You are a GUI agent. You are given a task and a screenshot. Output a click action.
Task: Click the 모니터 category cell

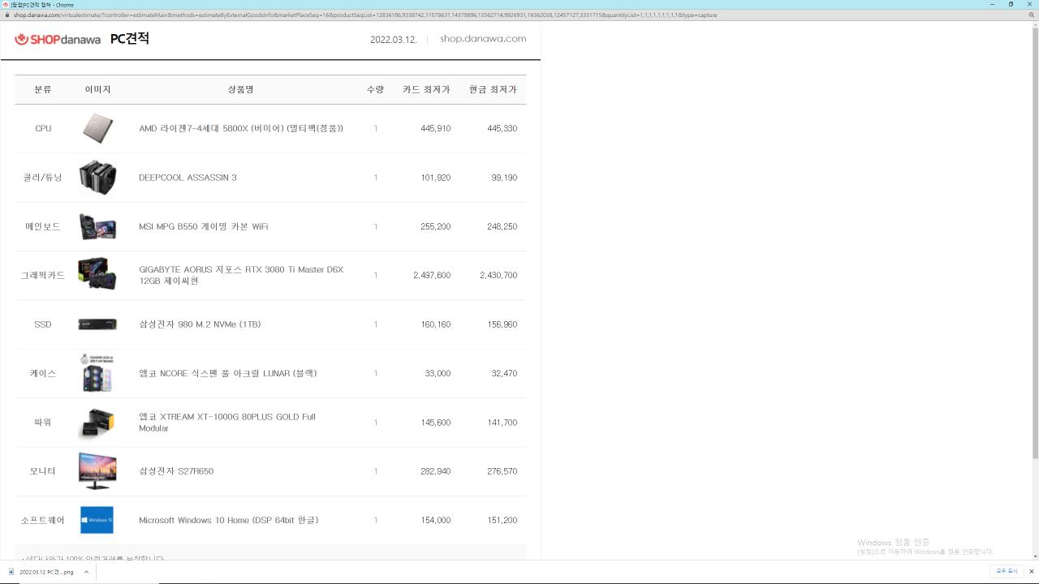point(43,471)
